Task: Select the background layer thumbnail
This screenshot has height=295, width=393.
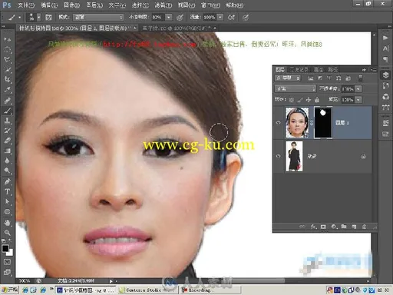Action: coord(294,156)
